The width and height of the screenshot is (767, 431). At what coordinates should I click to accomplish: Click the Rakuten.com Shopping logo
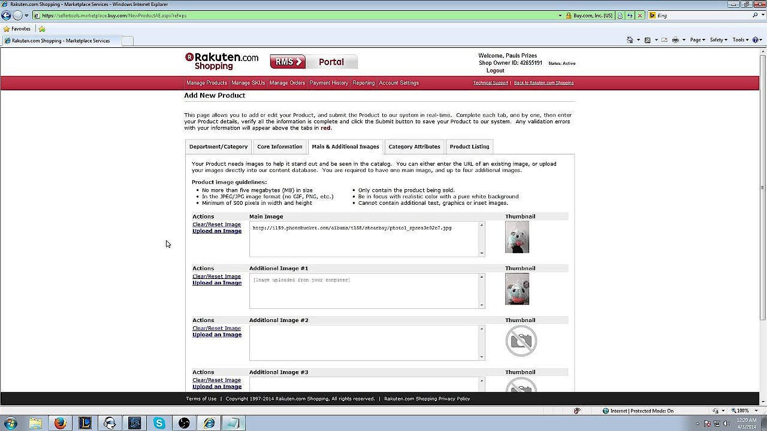pyautogui.click(x=222, y=61)
